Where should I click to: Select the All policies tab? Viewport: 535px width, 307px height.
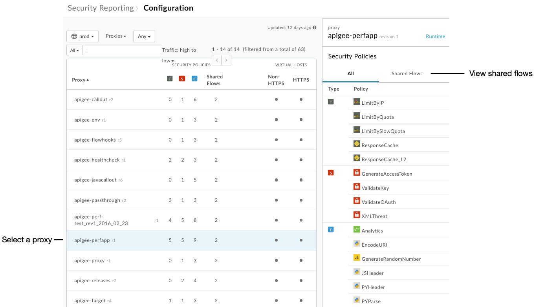point(350,73)
